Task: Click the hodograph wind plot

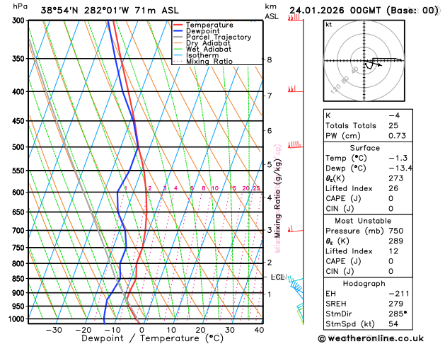Action: point(364,60)
